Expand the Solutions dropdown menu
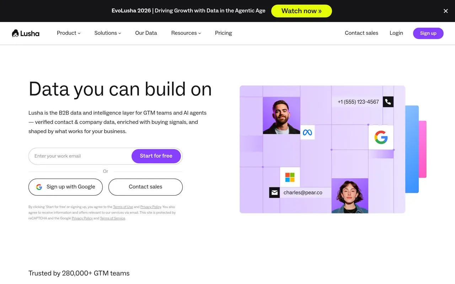 tap(108, 33)
